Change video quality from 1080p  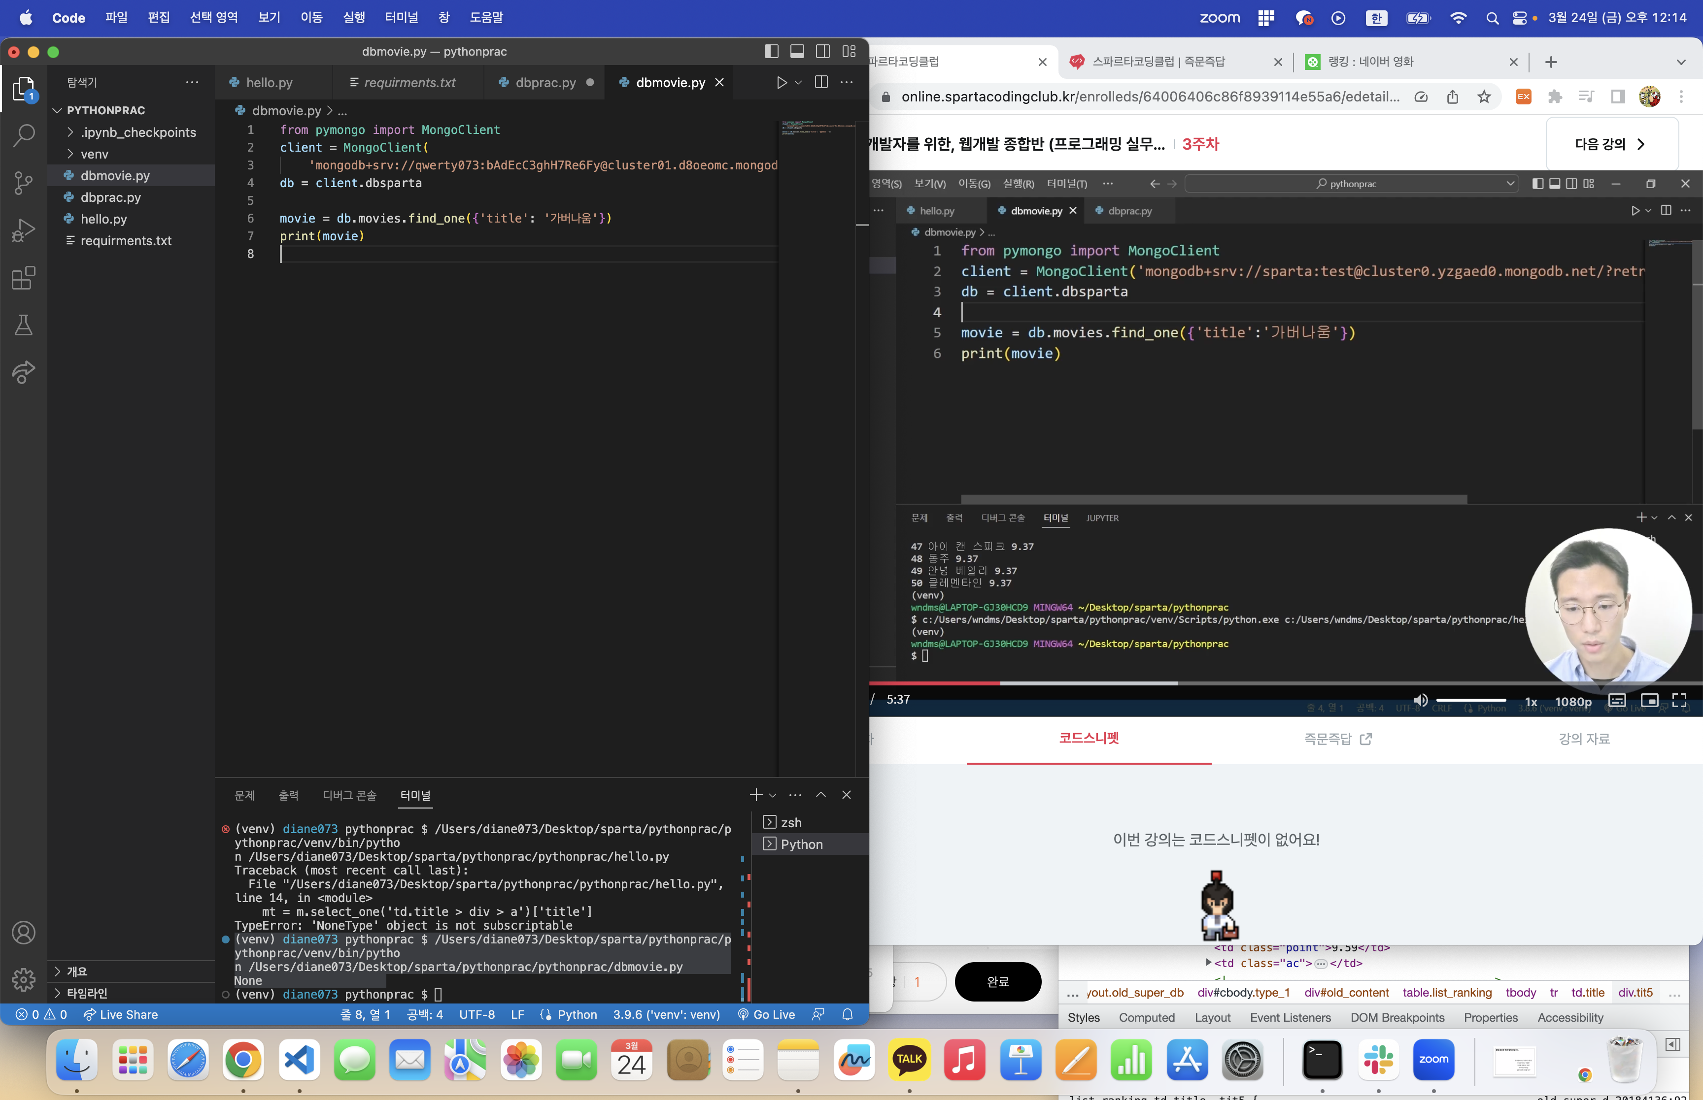[1573, 702]
